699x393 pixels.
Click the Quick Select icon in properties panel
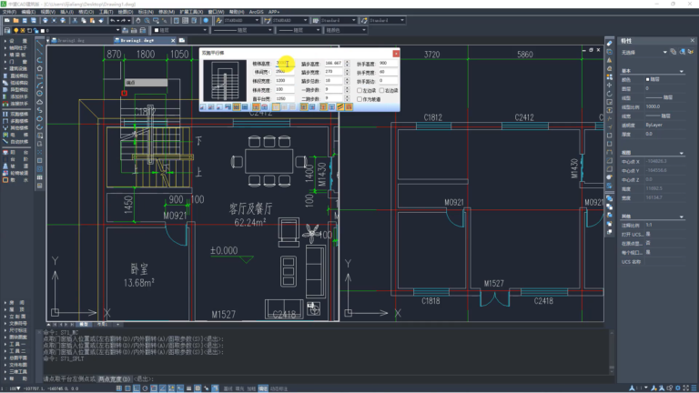click(x=691, y=52)
